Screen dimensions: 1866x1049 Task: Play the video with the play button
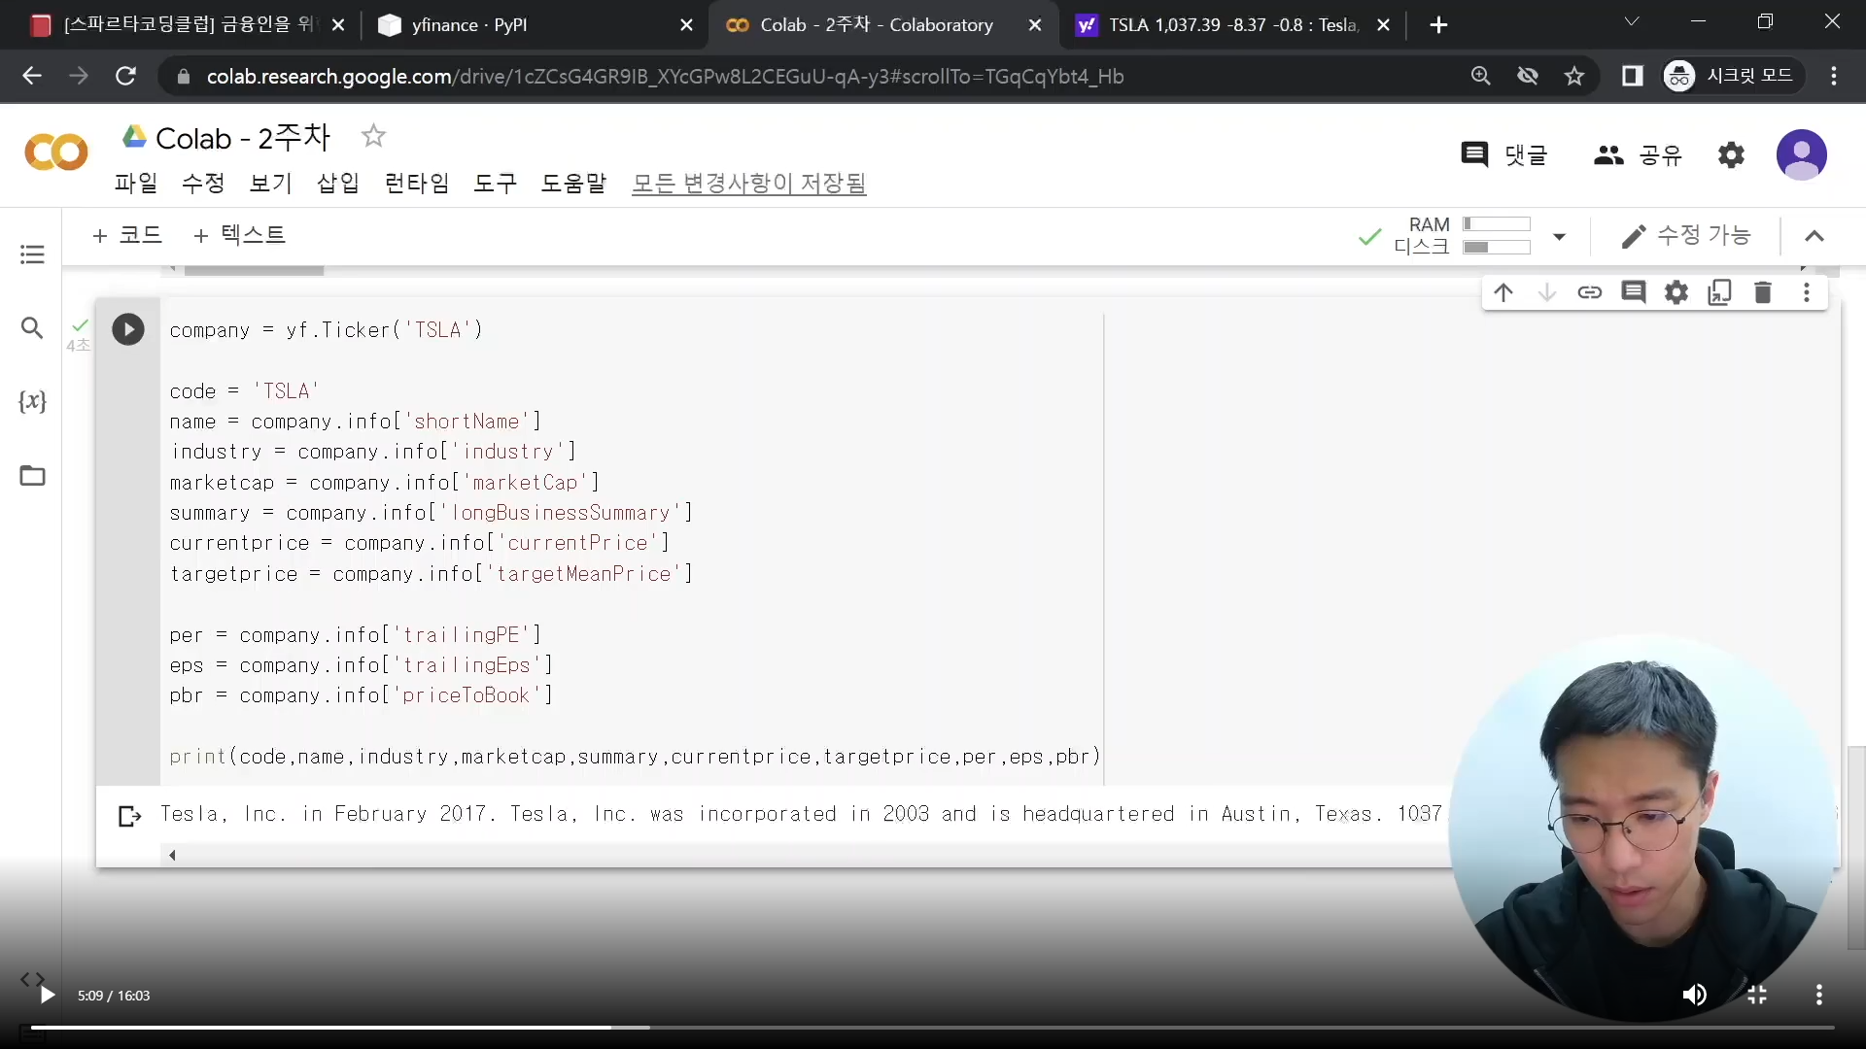(47, 995)
